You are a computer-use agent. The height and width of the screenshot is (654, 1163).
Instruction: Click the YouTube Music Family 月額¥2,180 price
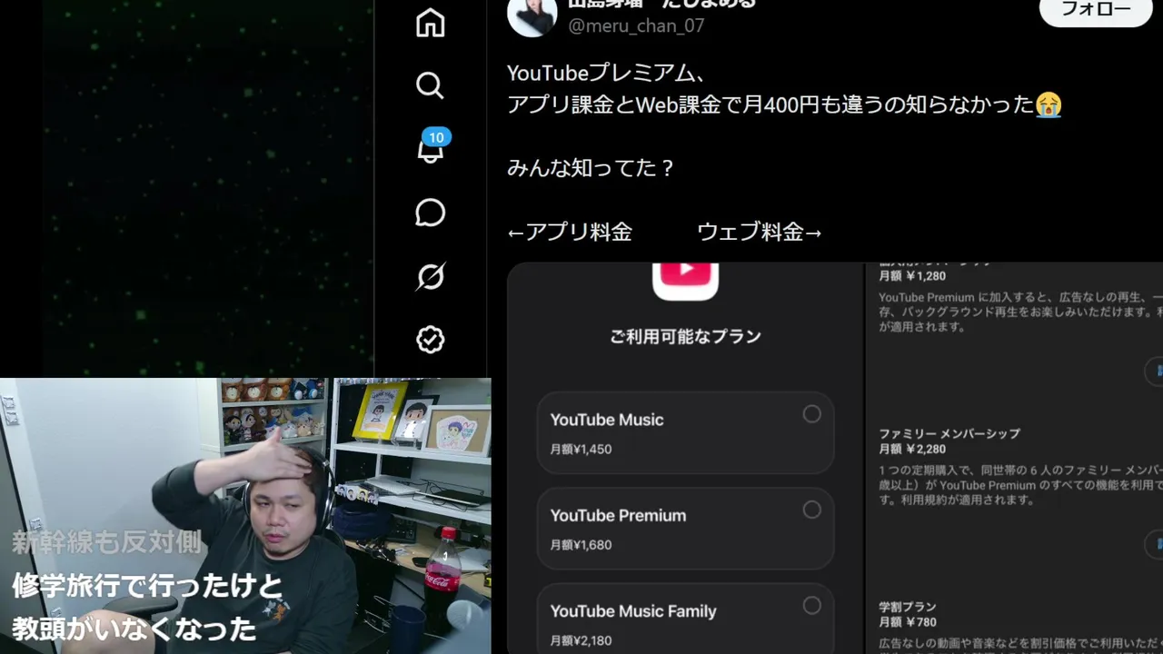[581, 640]
